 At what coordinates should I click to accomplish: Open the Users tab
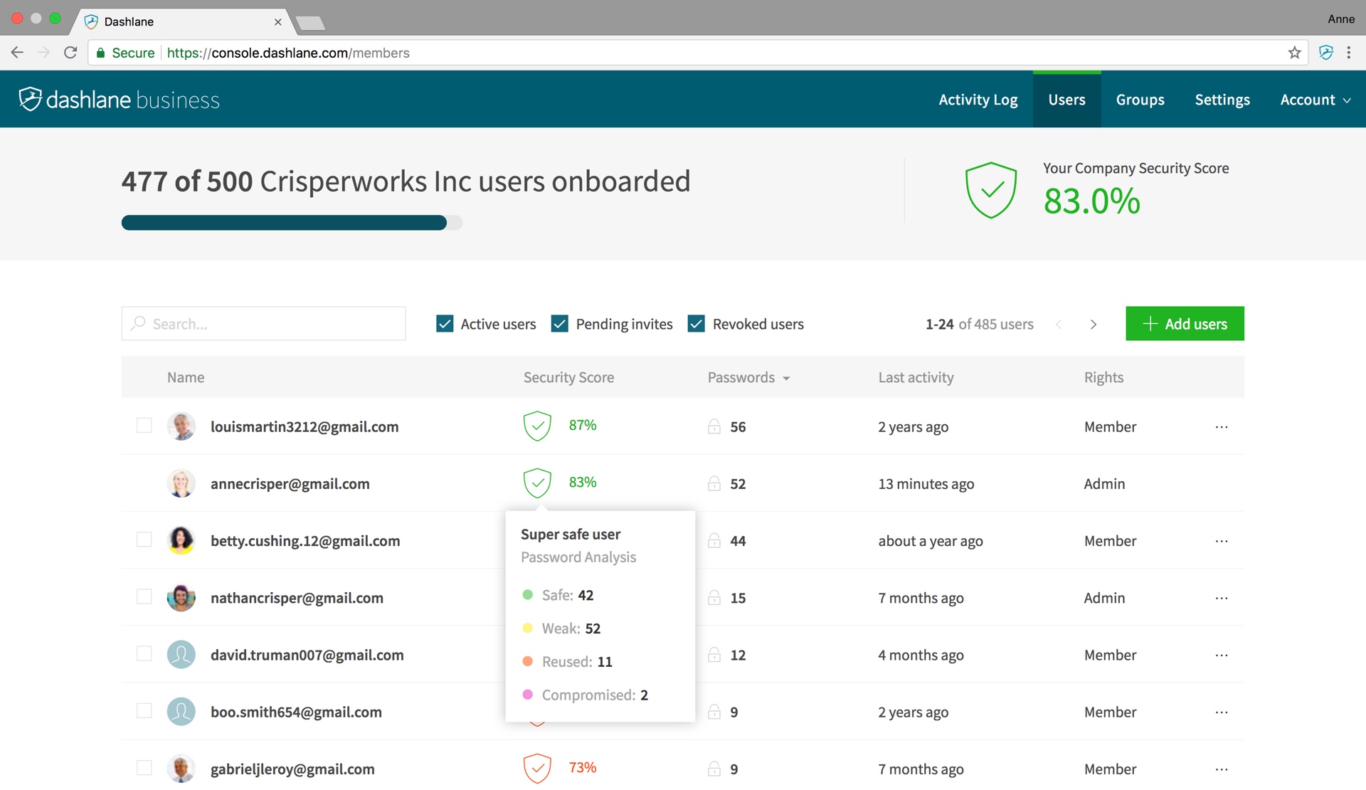tap(1066, 100)
